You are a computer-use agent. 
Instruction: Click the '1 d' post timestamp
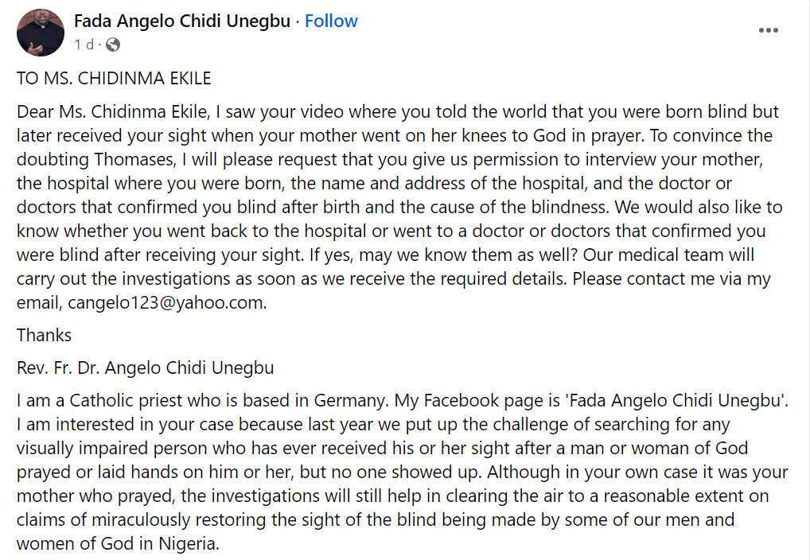click(x=84, y=45)
